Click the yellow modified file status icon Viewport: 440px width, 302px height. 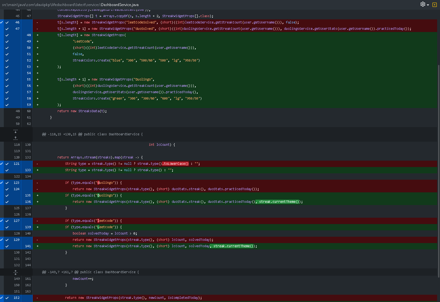[x=434, y=4]
